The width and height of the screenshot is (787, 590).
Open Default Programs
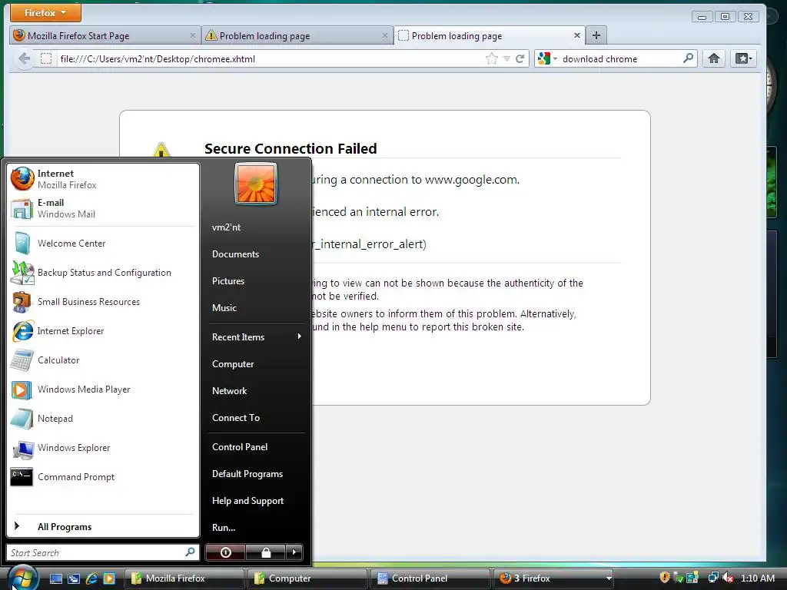256,473
